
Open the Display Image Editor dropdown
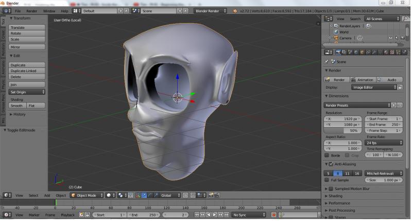tap(374, 88)
